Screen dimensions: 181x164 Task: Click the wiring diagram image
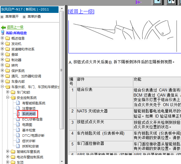pyautogui.click(x=125, y=37)
